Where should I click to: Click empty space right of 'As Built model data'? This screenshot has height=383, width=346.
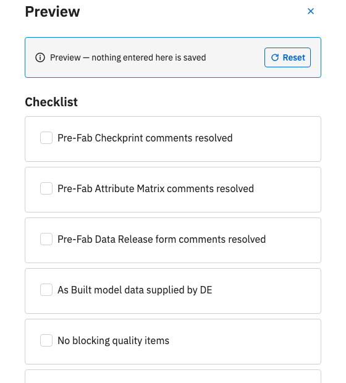(x=266, y=290)
